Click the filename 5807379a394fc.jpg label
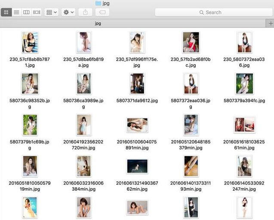Screen dimensions: 274x220 (244, 101)
